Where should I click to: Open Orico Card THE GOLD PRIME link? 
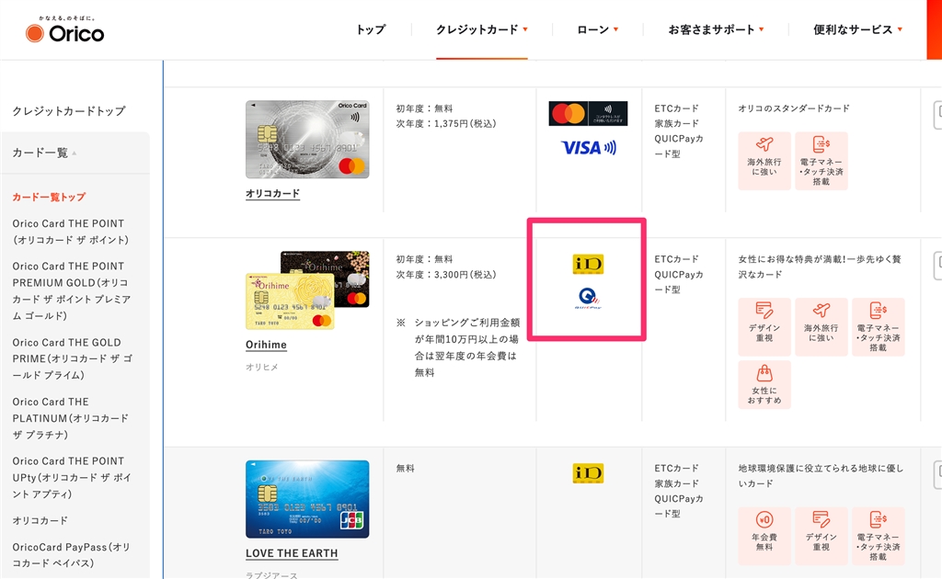point(72,358)
